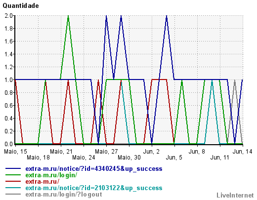Image resolution: width=257 pixels, height=200 pixels.
Task: Click the blue peak at Maio 27
Action: pyautogui.click(x=106, y=16)
